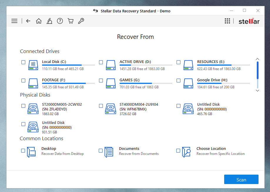Open the Help question mark icon
270x192 pixels.
coord(60,21)
